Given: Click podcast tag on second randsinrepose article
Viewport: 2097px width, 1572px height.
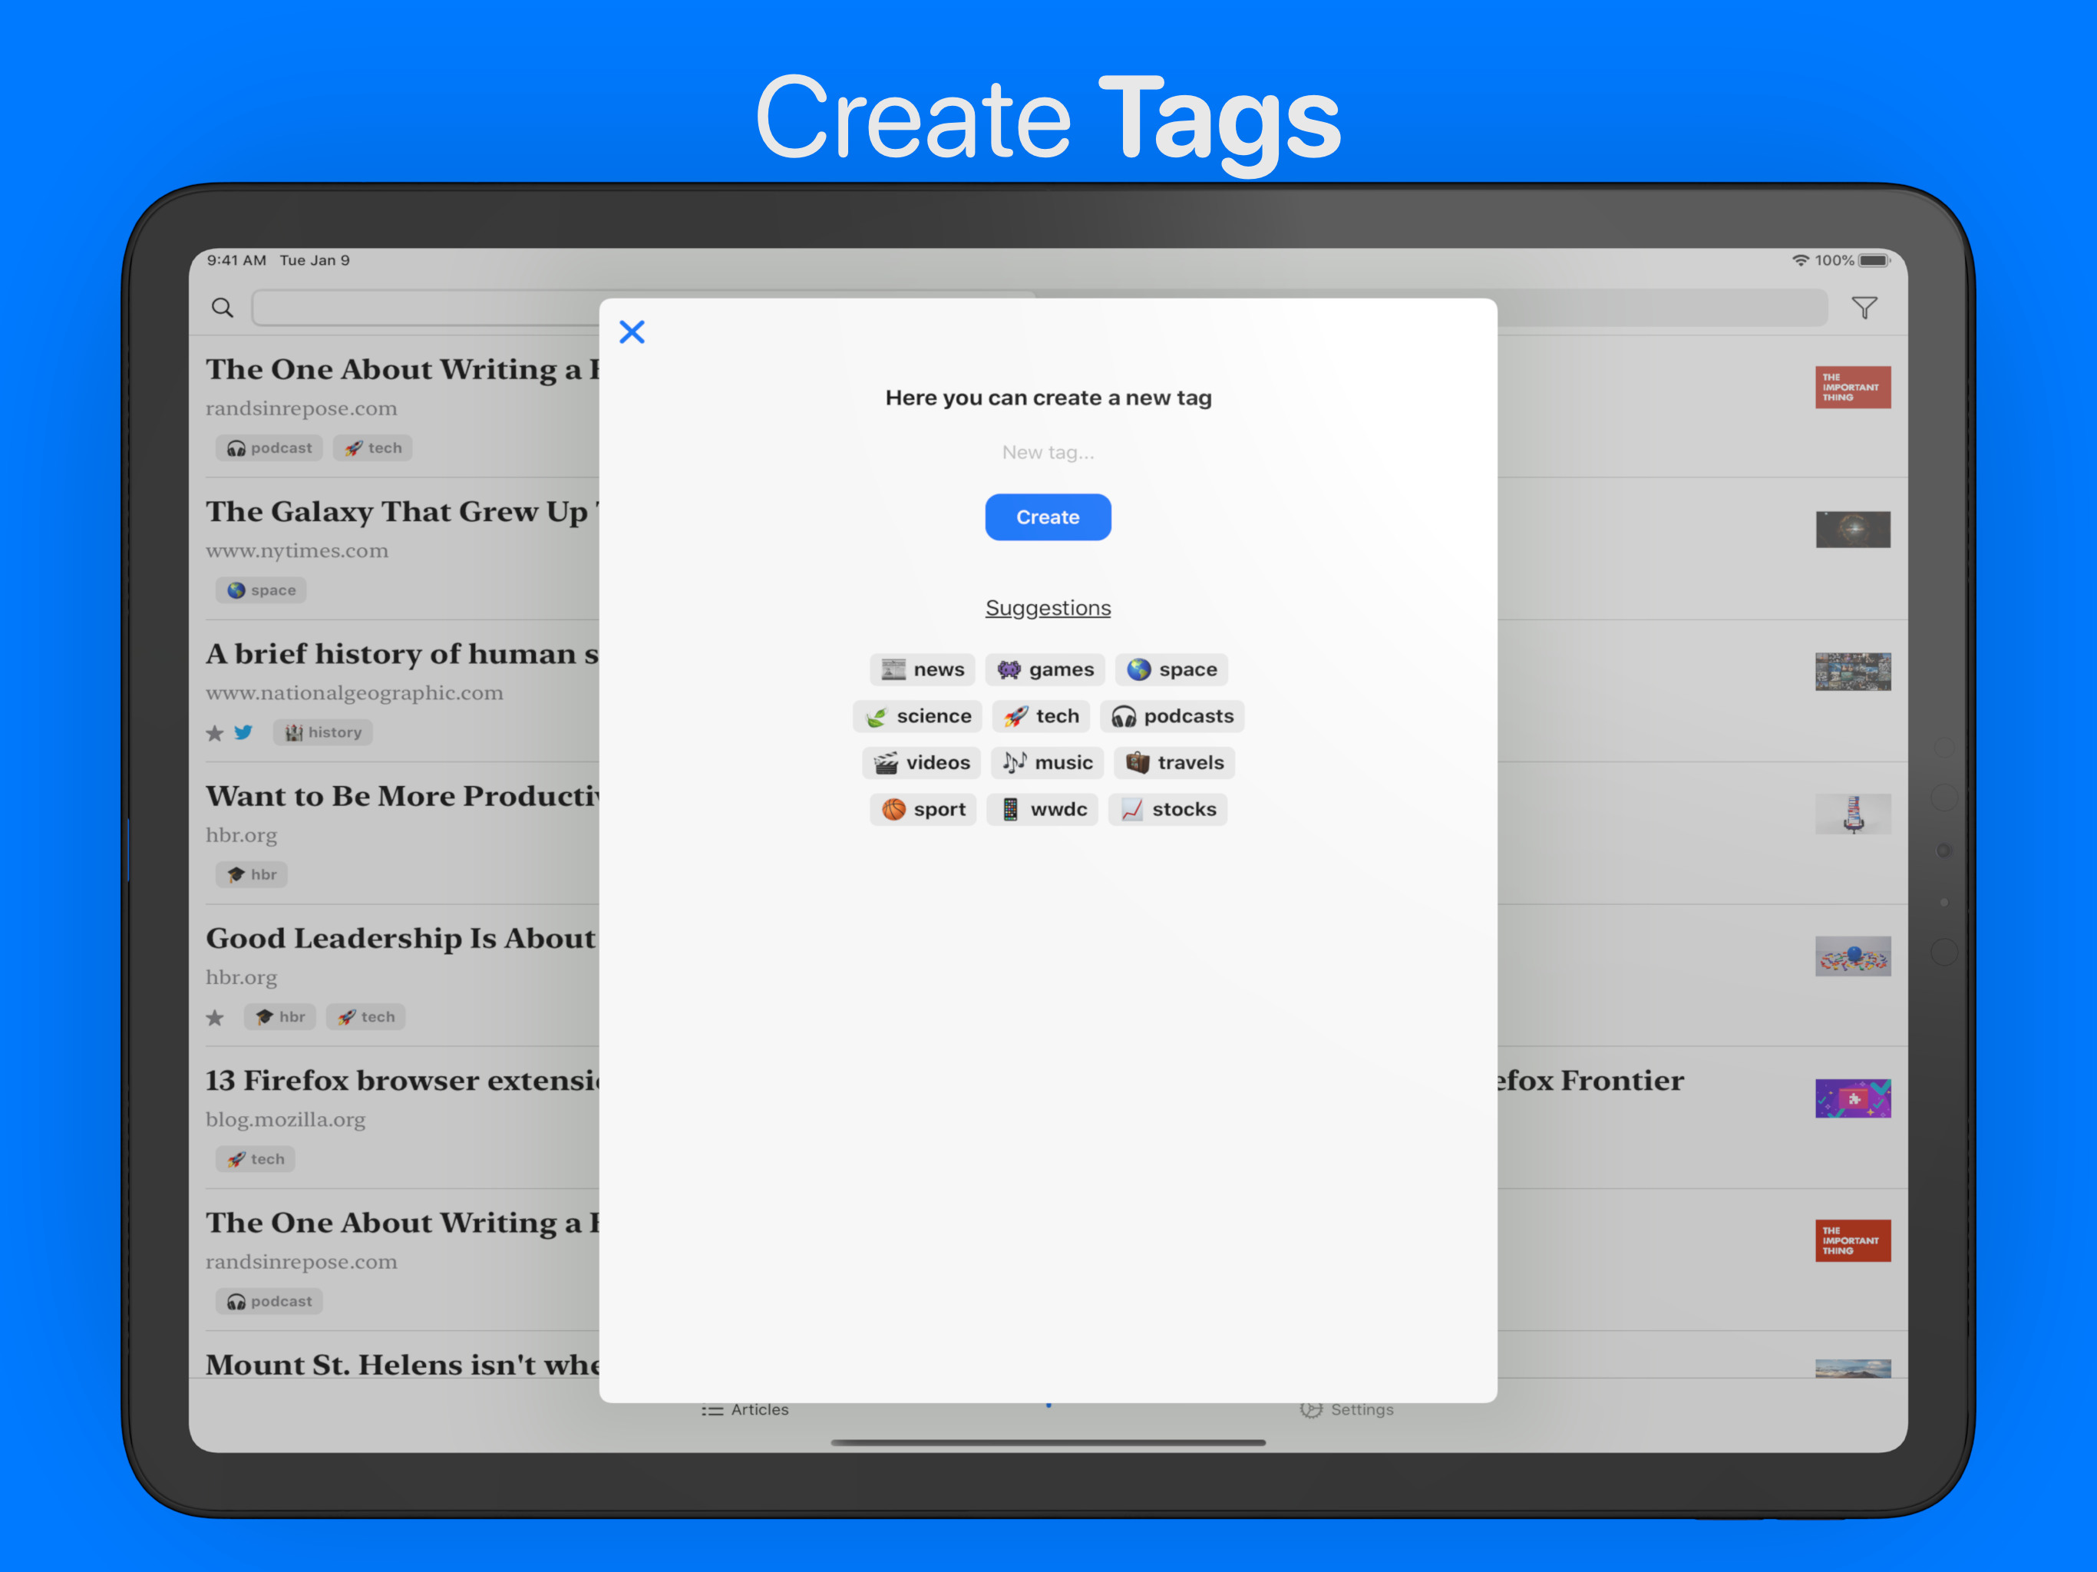Looking at the screenshot, I should click(269, 1301).
